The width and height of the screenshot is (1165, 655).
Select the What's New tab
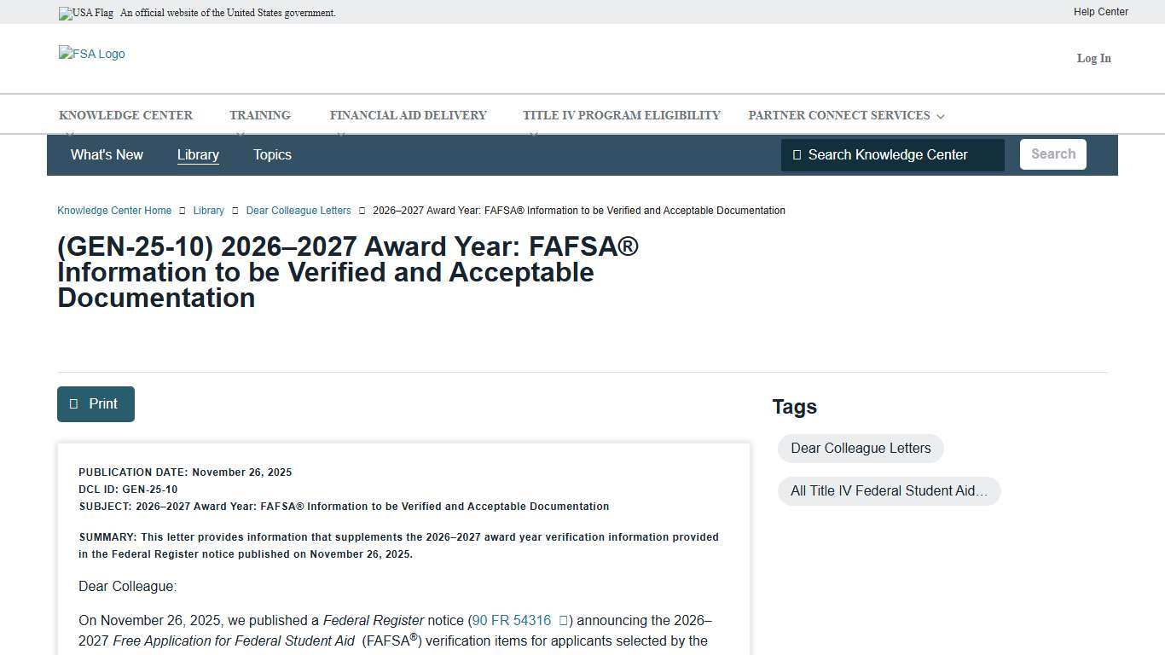(107, 154)
